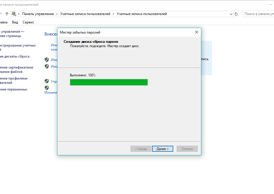Expand the address bar history dropdown
The image size is (274, 194).
[231, 14]
